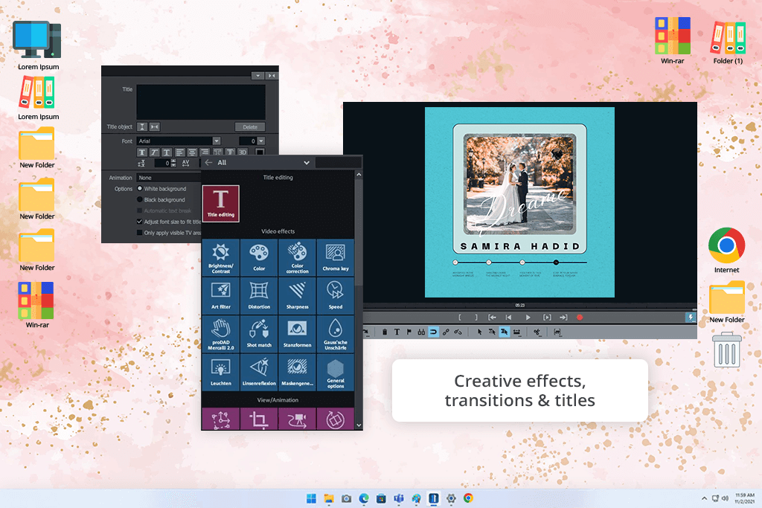Toggle the highlighted magnet snap icon
Image resolution: width=762 pixels, height=508 pixels.
click(x=433, y=332)
